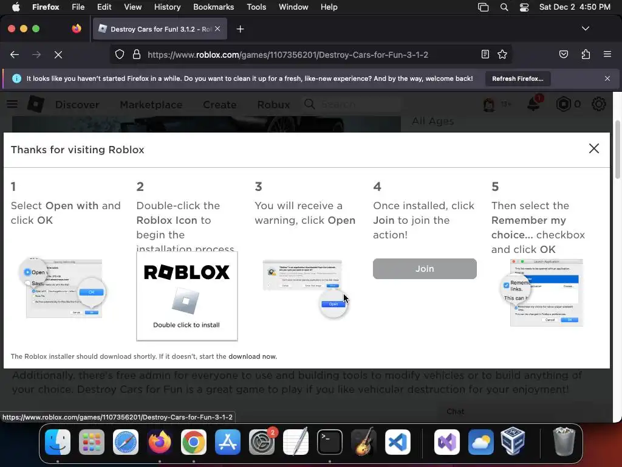The height and width of the screenshot is (467, 622).
Task: Open the Trash in the Dock
Action: pos(564,442)
